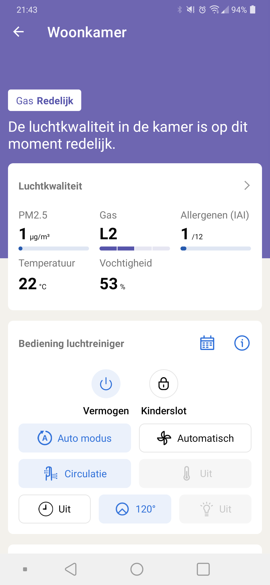Tap the Android home navigation button
The height and width of the screenshot is (585, 270).
click(x=137, y=569)
